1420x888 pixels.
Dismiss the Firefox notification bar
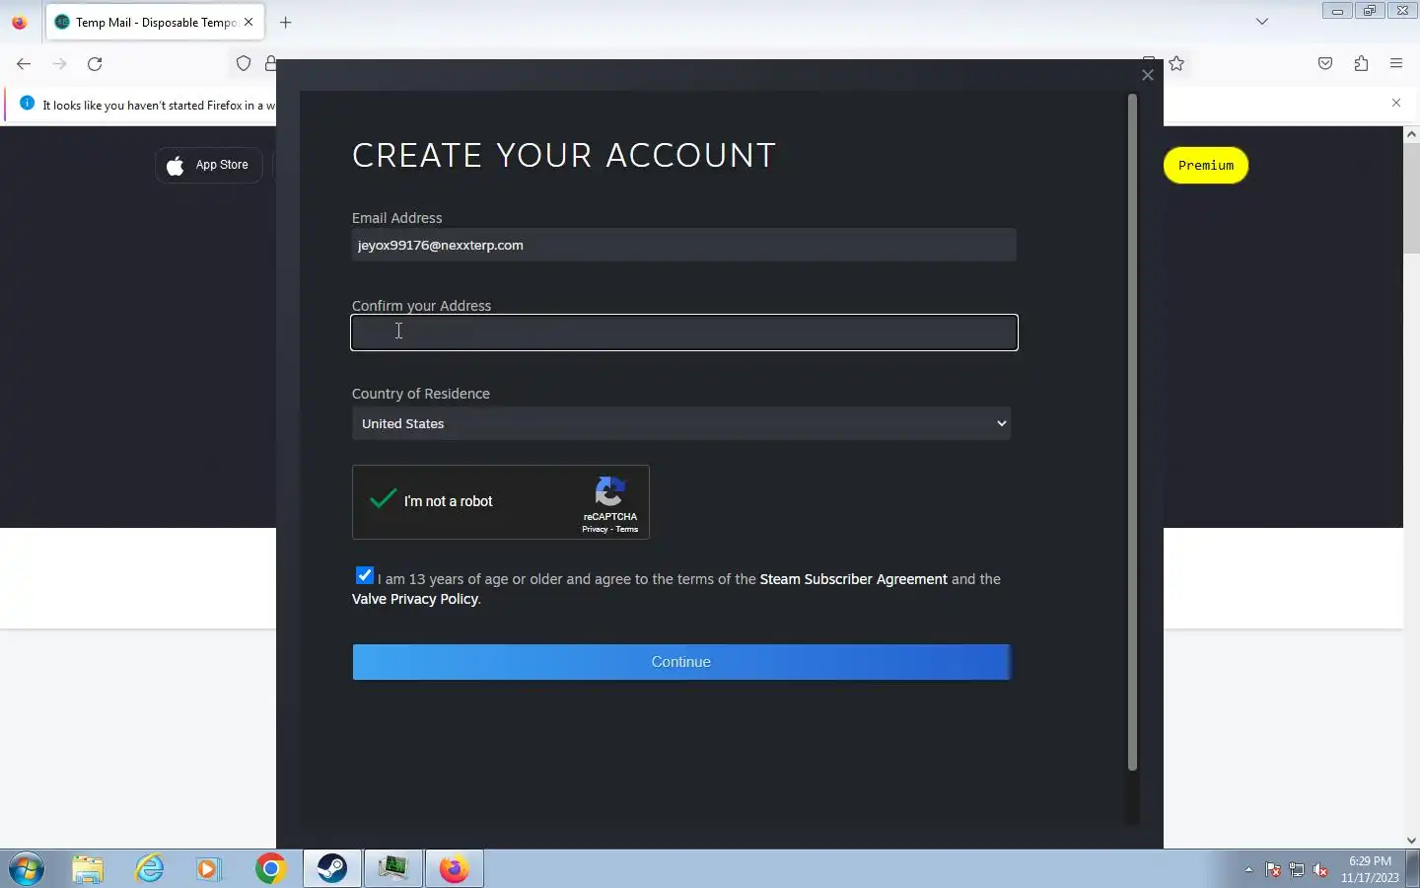point(1396,103)
